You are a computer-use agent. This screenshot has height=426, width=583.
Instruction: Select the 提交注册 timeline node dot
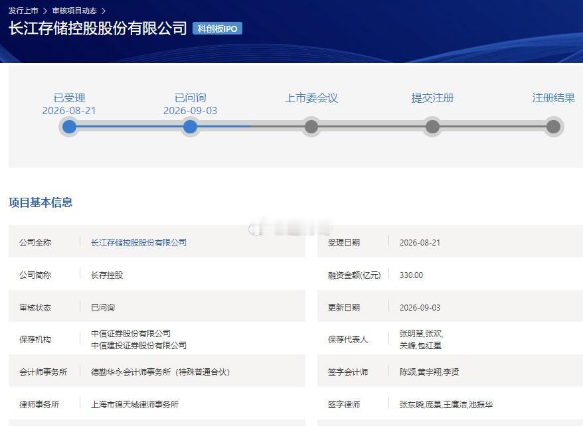pos(432,127)
